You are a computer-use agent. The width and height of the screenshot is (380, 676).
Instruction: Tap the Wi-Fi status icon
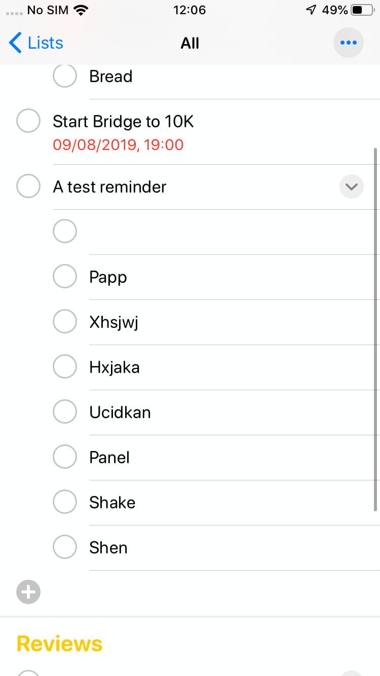[81, 10]
